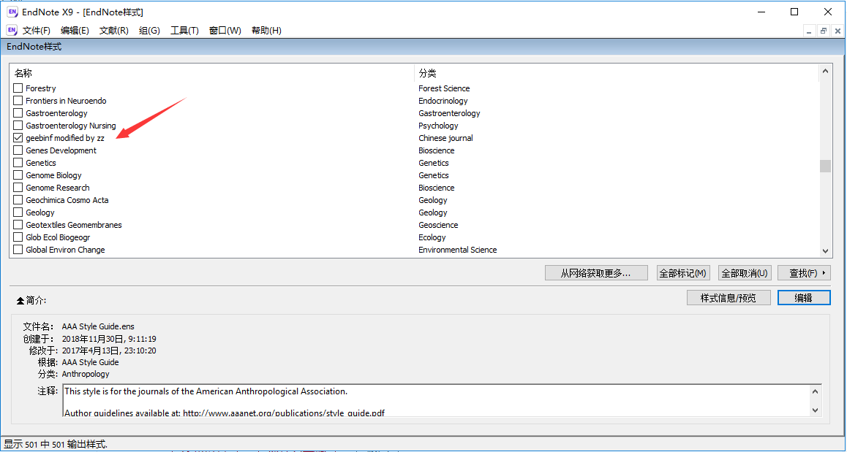The image size is (847, 452).
Task: Select the Geotextiles Geomembranes checkbox
Action: coord(18,225)
